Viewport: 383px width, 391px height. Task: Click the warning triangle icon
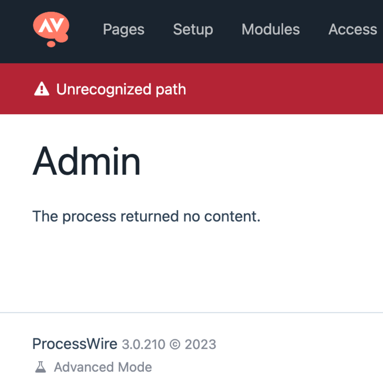tap(41, 89)
